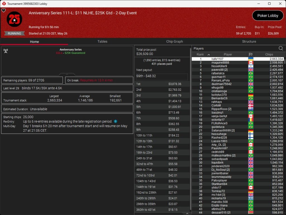Click the UK flag beside pavers88 [2]
Viewport: 286px width, 215px height.
tap(251, 70)
